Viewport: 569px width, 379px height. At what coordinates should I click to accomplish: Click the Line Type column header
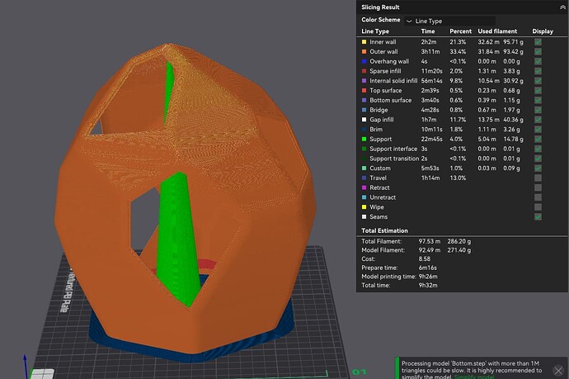tap(375, 31)
